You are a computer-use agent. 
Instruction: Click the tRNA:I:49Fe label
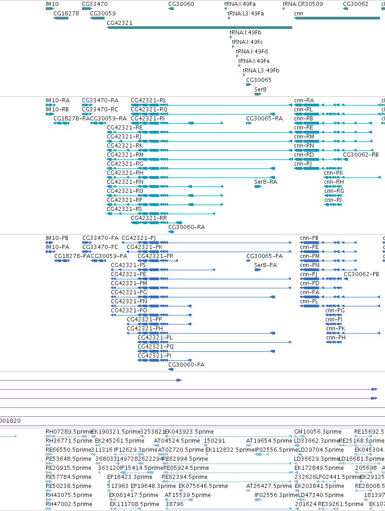coord(254,61)
